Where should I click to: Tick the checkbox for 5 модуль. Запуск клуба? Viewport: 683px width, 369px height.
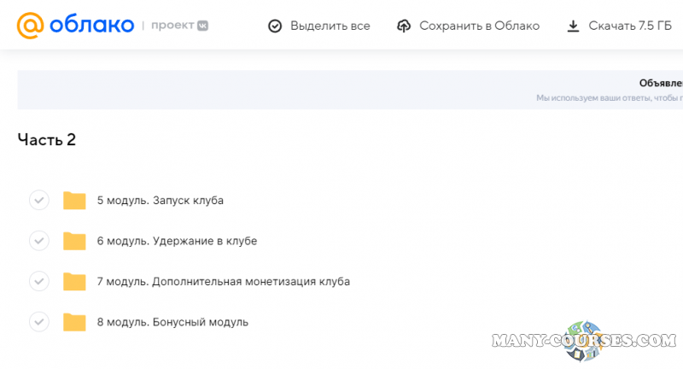point(39,201)
